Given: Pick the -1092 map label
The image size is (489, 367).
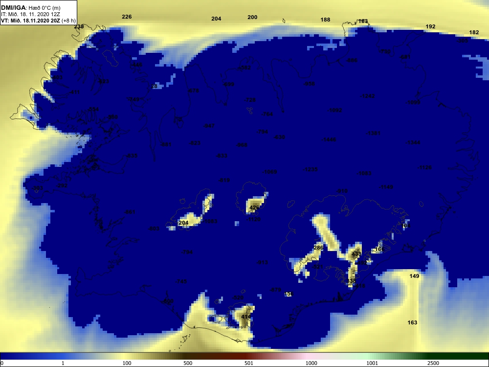Looking at the screenshot, I should click(x=334, y=110).
